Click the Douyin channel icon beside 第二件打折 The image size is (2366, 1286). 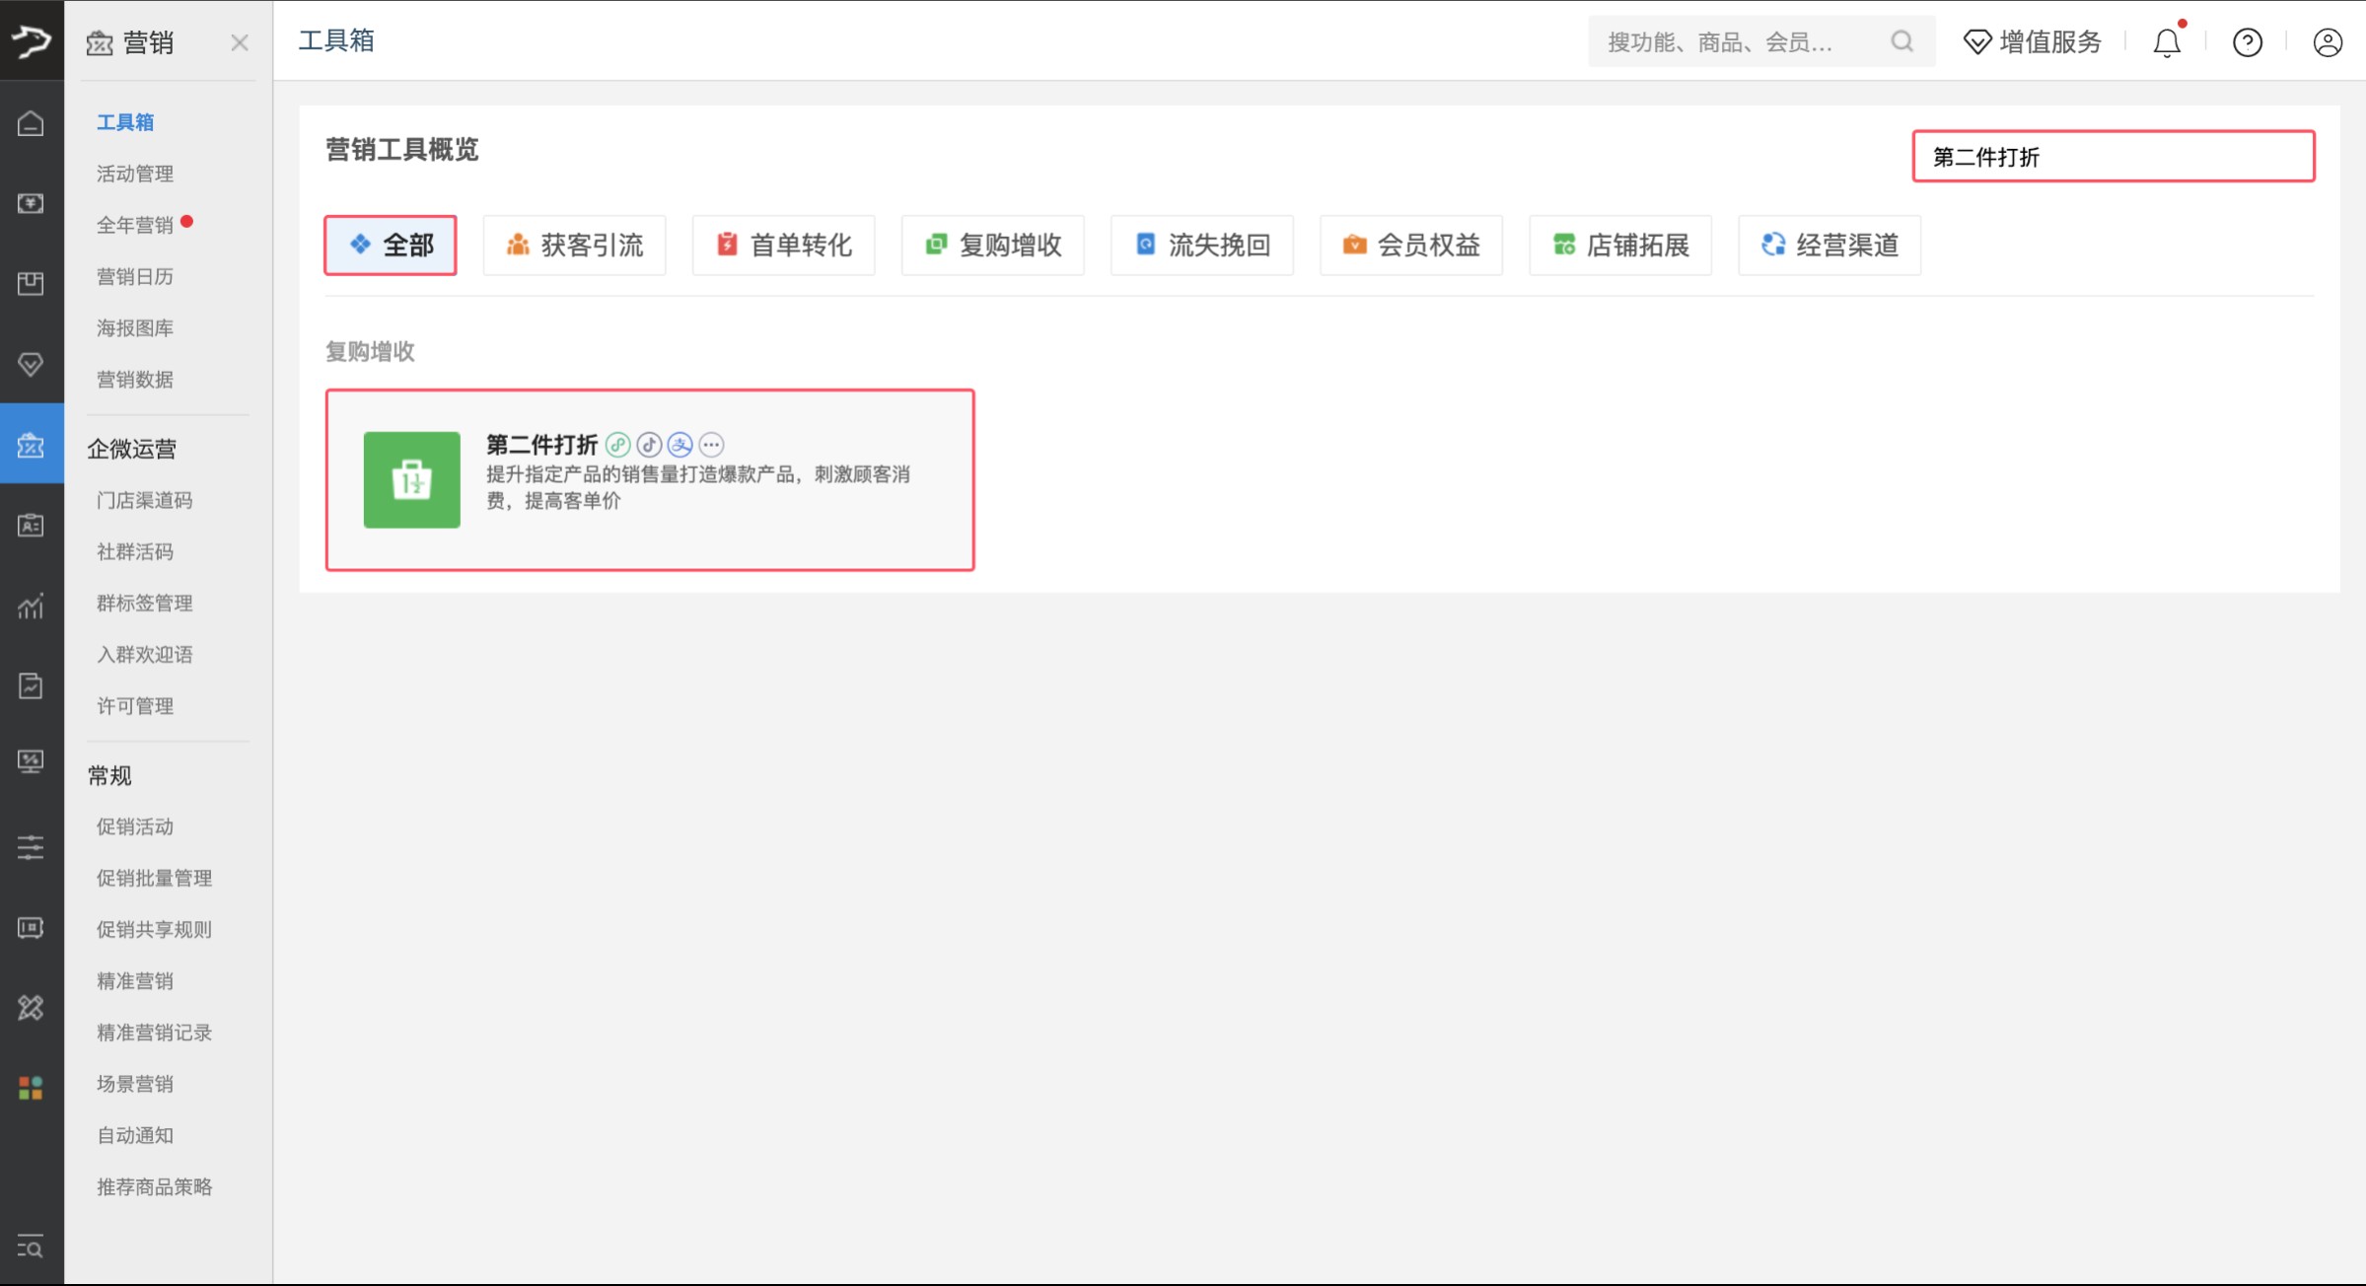(x=649, y=445)
